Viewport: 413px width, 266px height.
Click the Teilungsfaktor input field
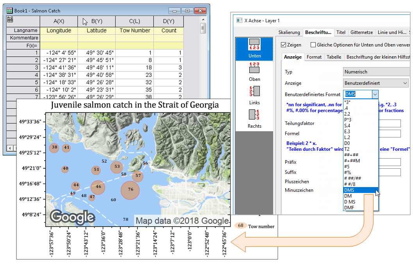point(389,123)
